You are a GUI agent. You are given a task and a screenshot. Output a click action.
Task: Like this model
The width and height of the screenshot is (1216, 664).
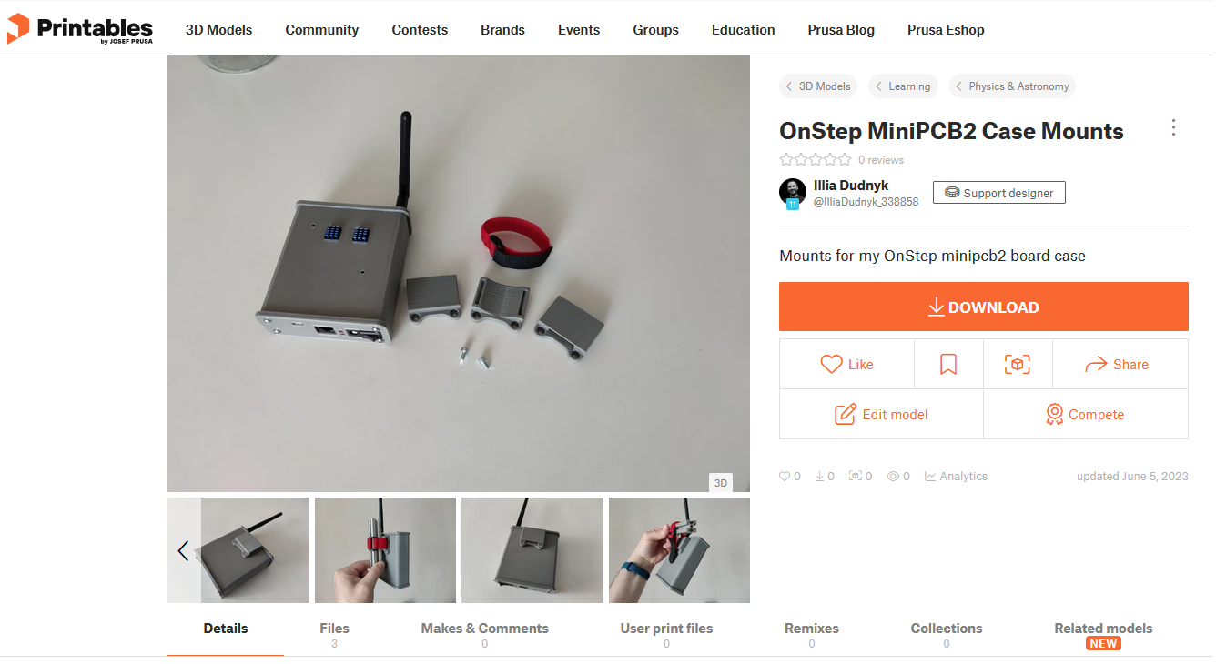point(846,365)
